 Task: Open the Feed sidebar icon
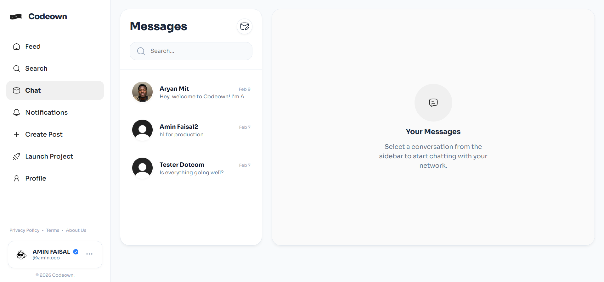[16, 46]
